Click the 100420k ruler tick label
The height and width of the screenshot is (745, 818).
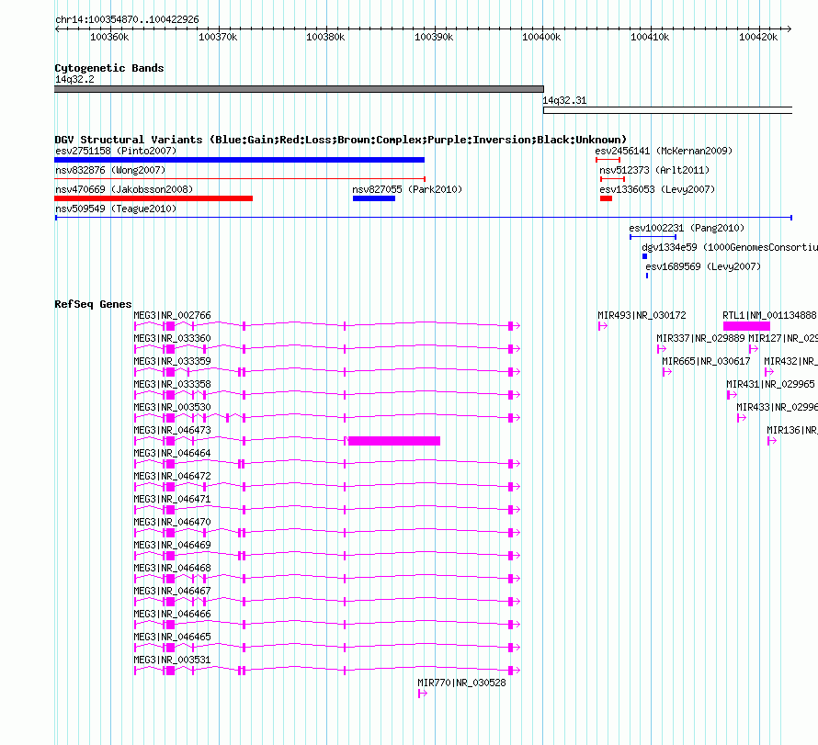[758, 38]
